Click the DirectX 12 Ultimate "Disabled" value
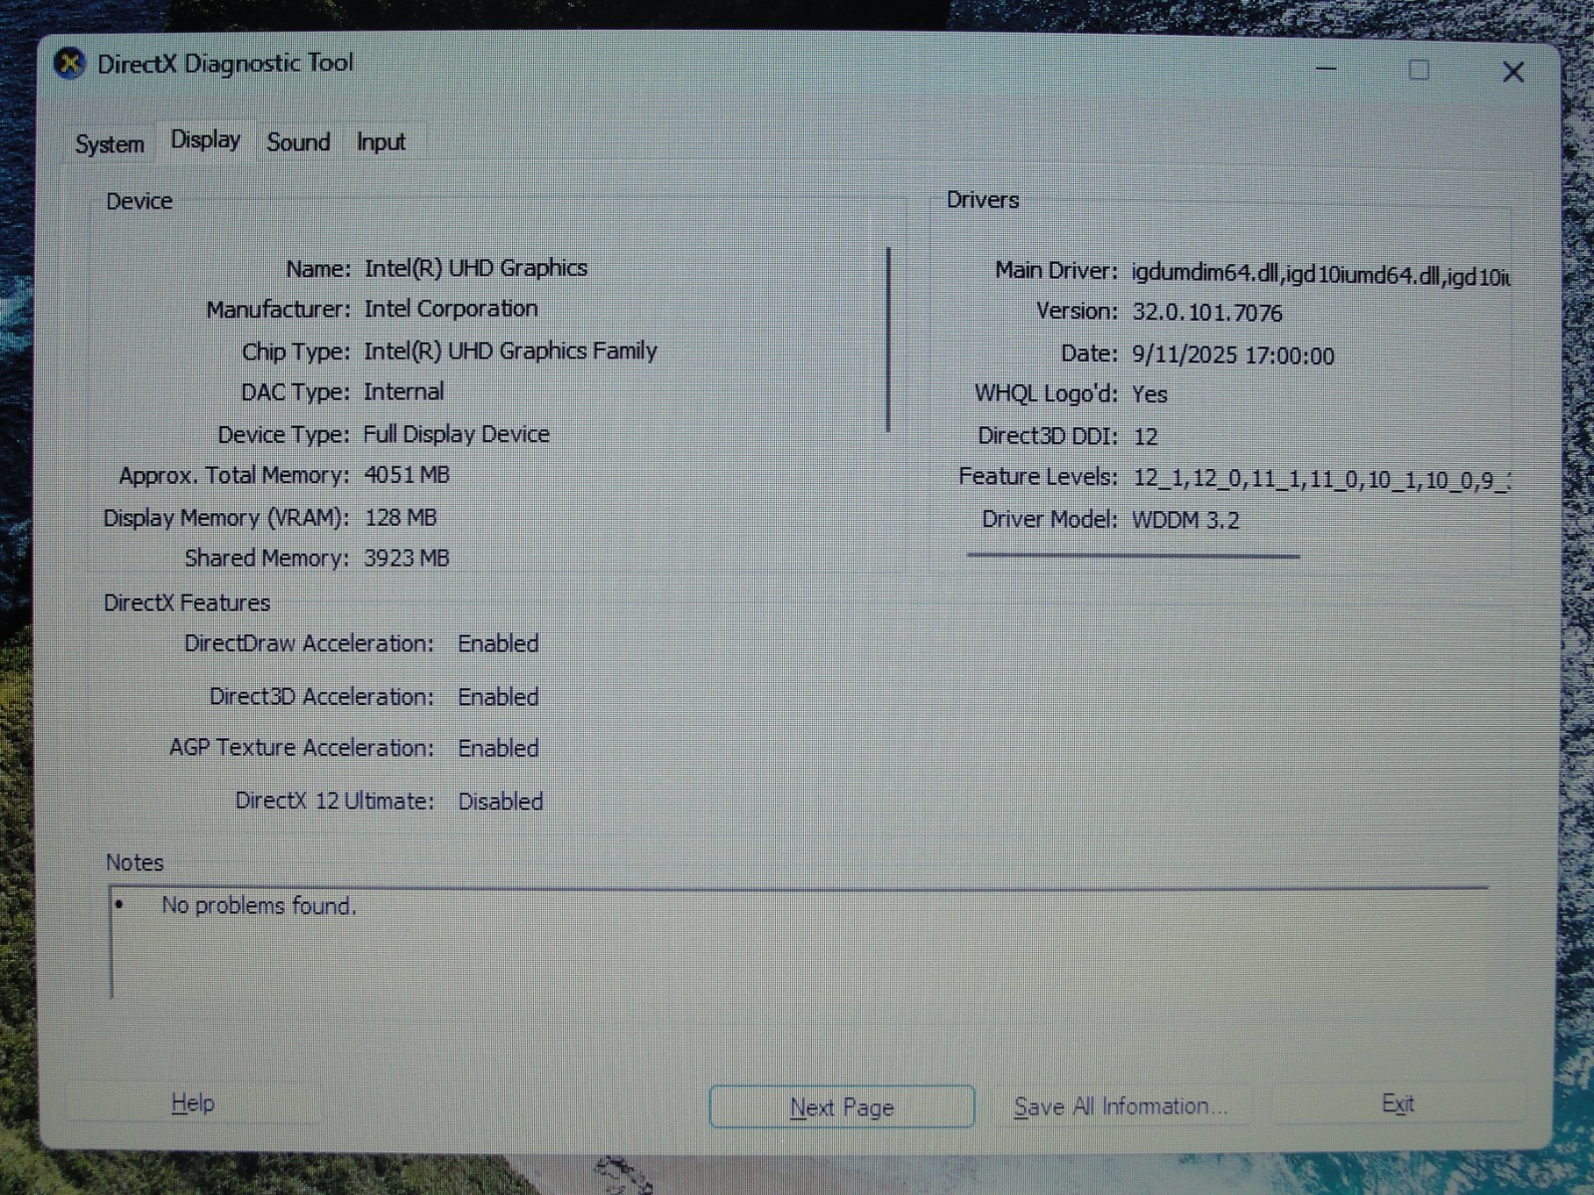This screenshot has width=1594, height=1195. (x=500, y=802)
